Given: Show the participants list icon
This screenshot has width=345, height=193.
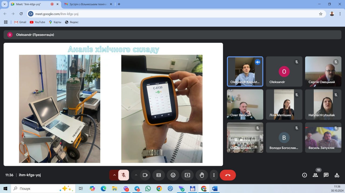Looking at the screenshot, I should pos(315,175).
